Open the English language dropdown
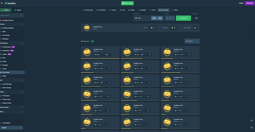255x132 pixels. point(12,128)
